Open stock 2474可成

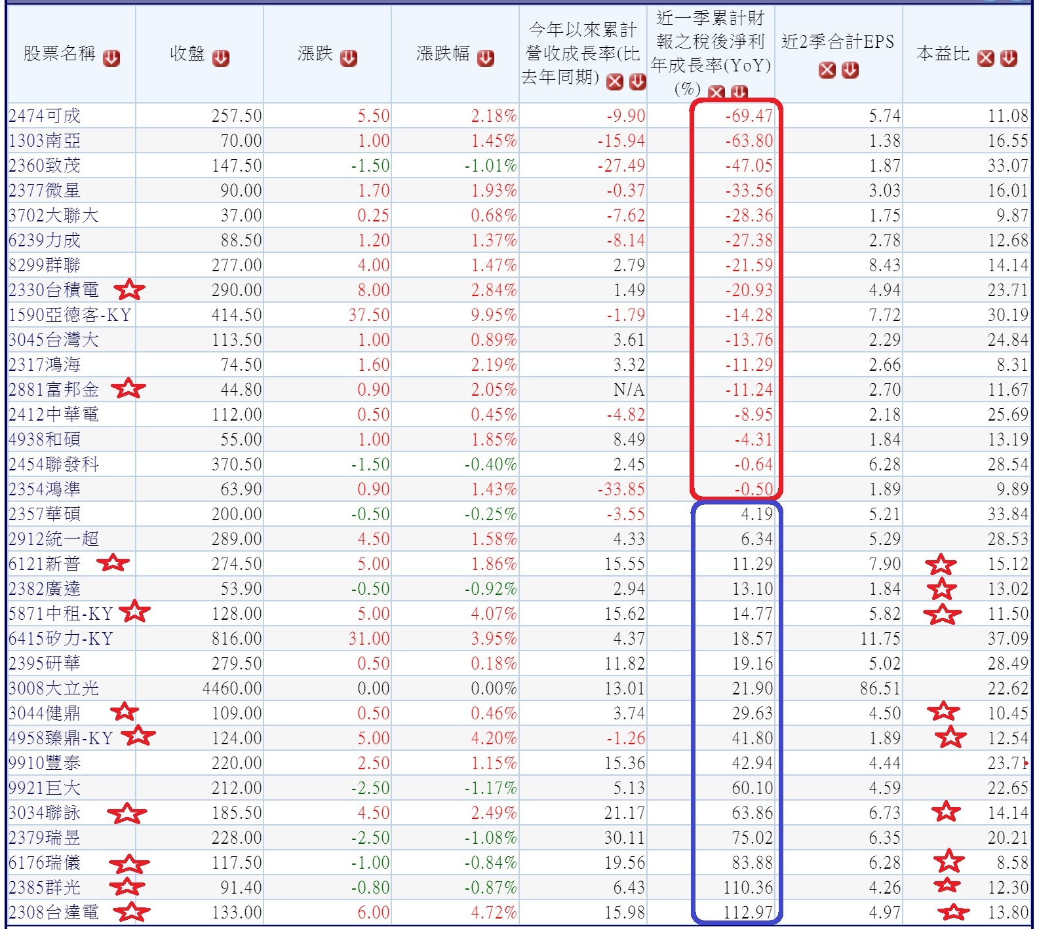45,116
